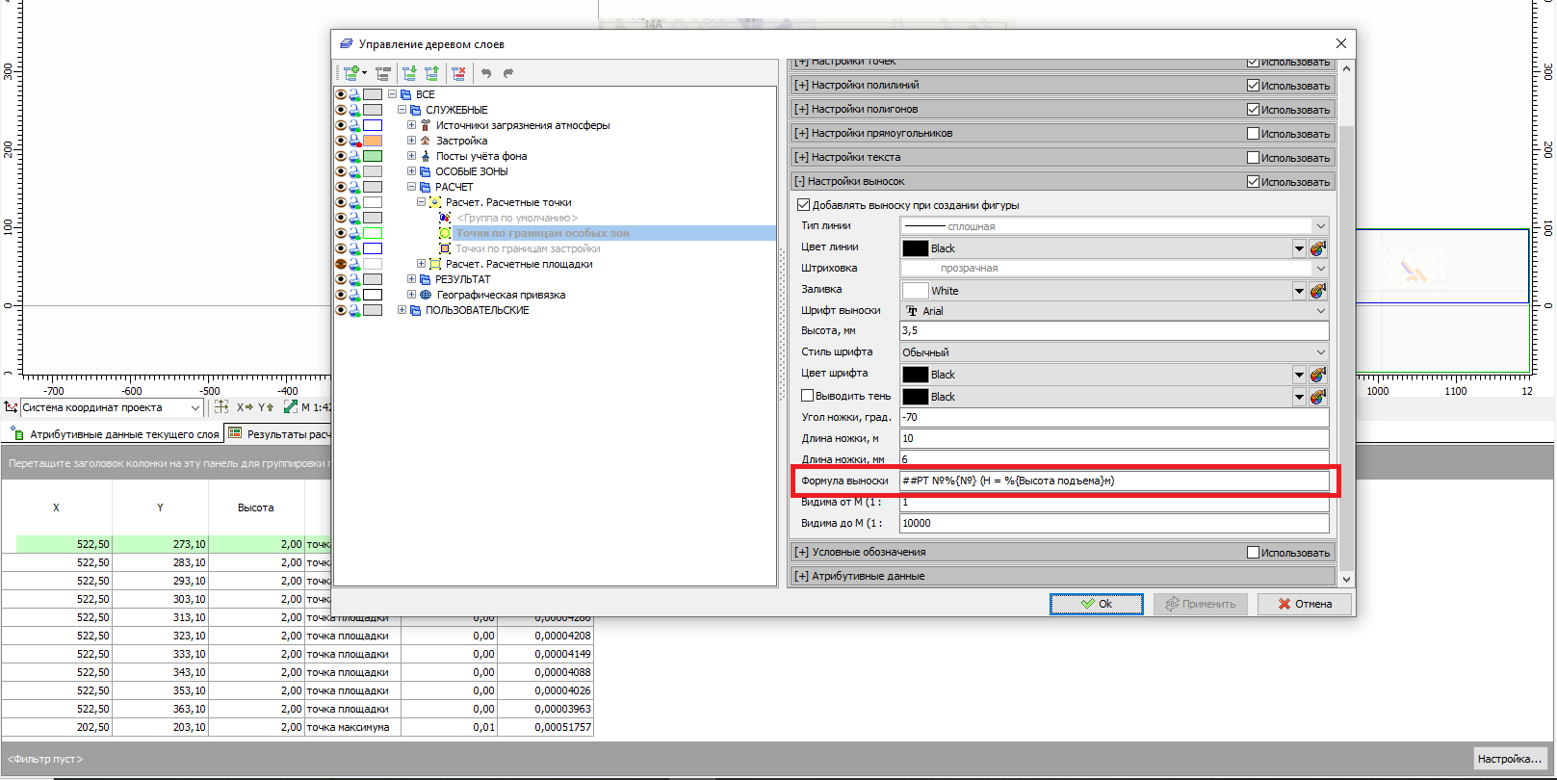Click the delete layer icon
The image size is (1557, 780).
(x=458, y=73)
